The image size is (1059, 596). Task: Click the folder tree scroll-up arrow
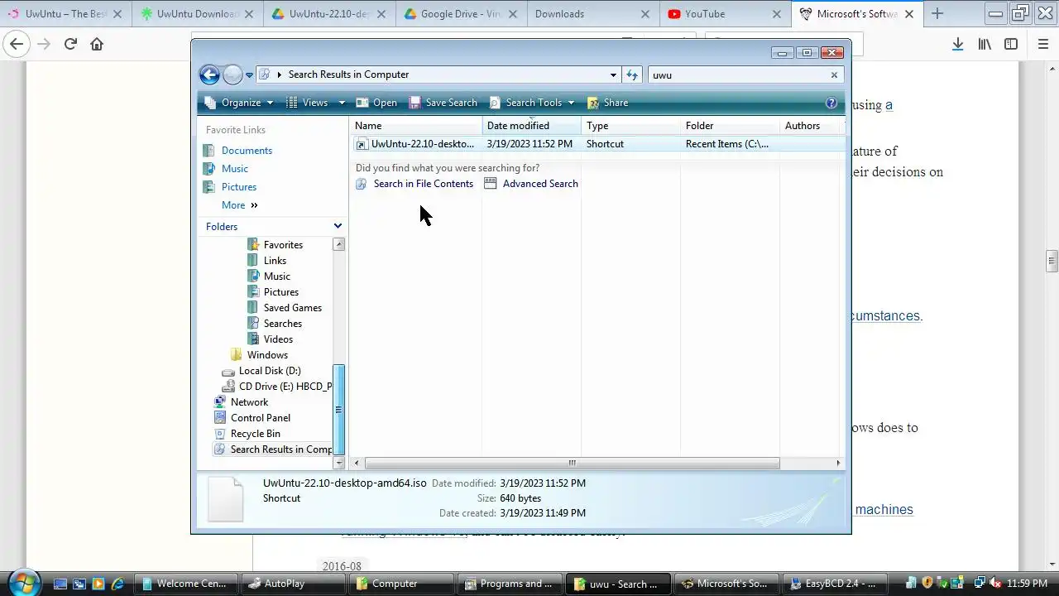coord(338,244)
